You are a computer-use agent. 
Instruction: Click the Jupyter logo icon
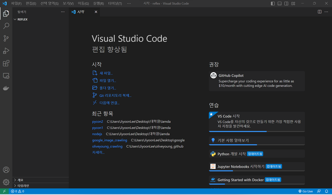pyautogui.click(x=213, y=167)
